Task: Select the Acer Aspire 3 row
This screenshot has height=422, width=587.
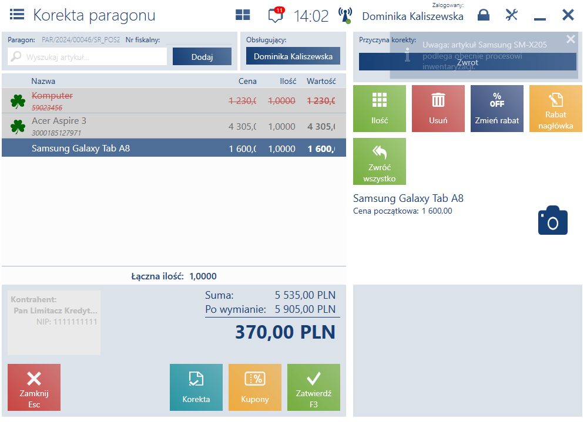Action: pos(174,126)
